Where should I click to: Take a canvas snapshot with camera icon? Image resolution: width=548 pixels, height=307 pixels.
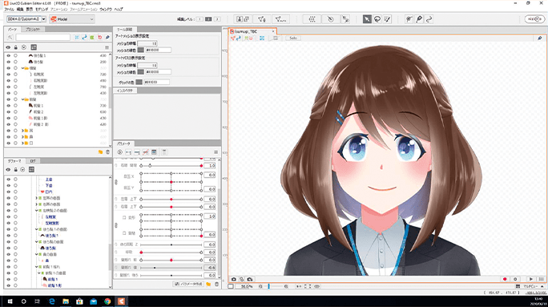point(234,279)
